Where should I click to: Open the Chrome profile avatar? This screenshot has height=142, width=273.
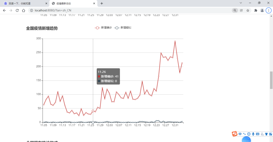(x=262, y=10)
